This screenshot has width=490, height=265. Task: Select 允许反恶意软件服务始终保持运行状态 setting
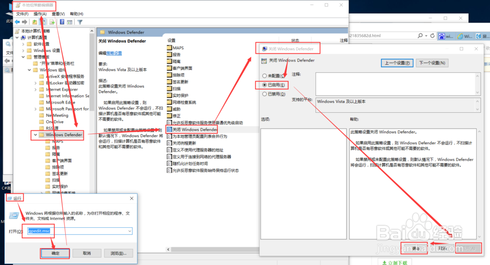[203, 170]
